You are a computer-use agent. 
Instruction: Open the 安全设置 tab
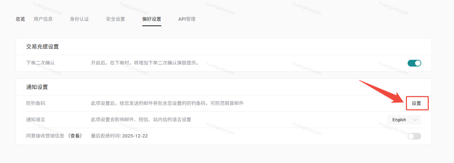point(115,19)
